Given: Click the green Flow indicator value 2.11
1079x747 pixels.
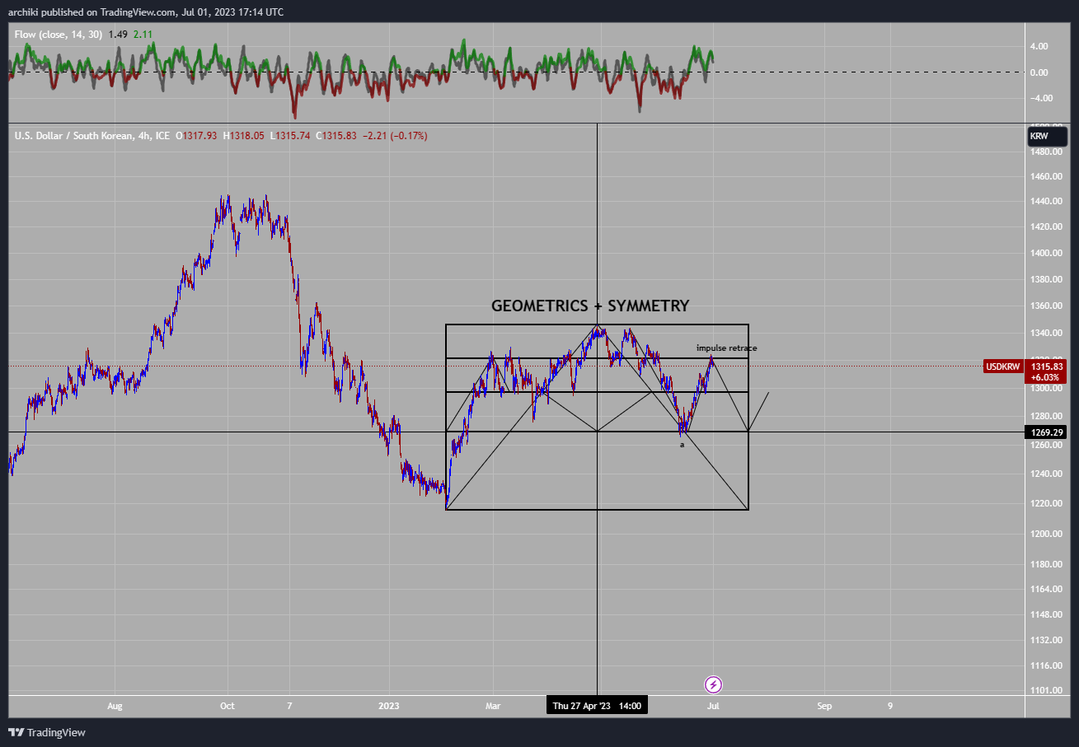Looking at the screenshot, I should coord(142,34).
